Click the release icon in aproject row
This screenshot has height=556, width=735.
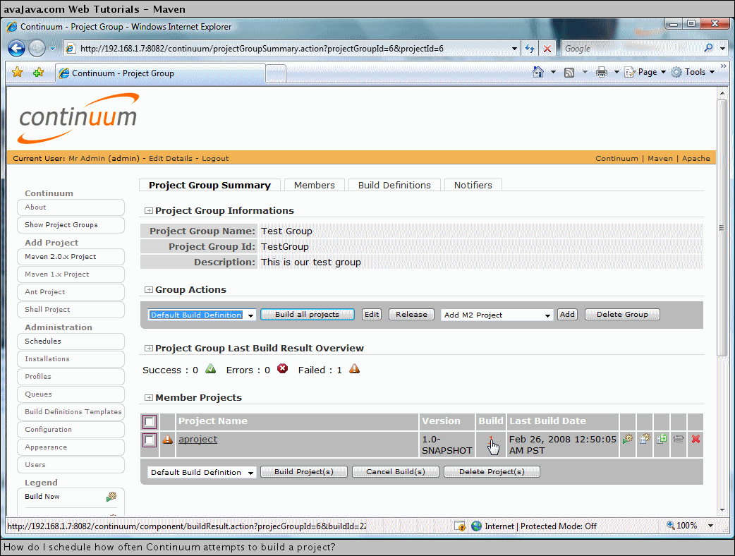[679, 439]
